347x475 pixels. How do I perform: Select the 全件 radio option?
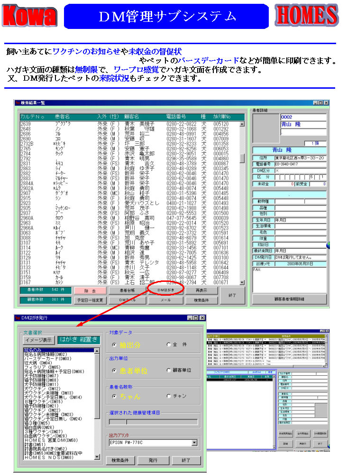pyautogui.click(x=168, y=345)
